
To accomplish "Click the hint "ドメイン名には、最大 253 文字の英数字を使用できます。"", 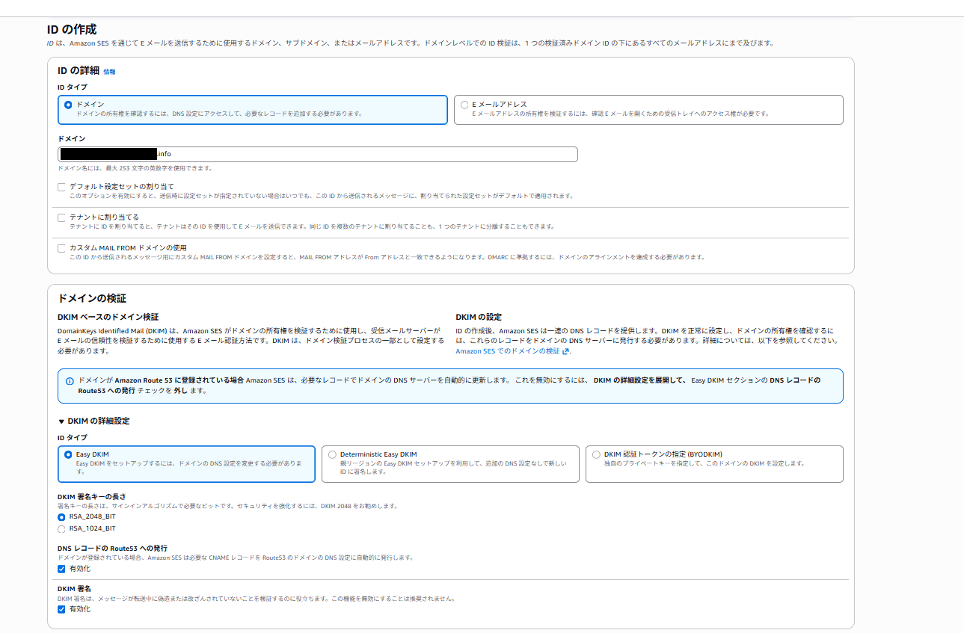I will (135, 168).
